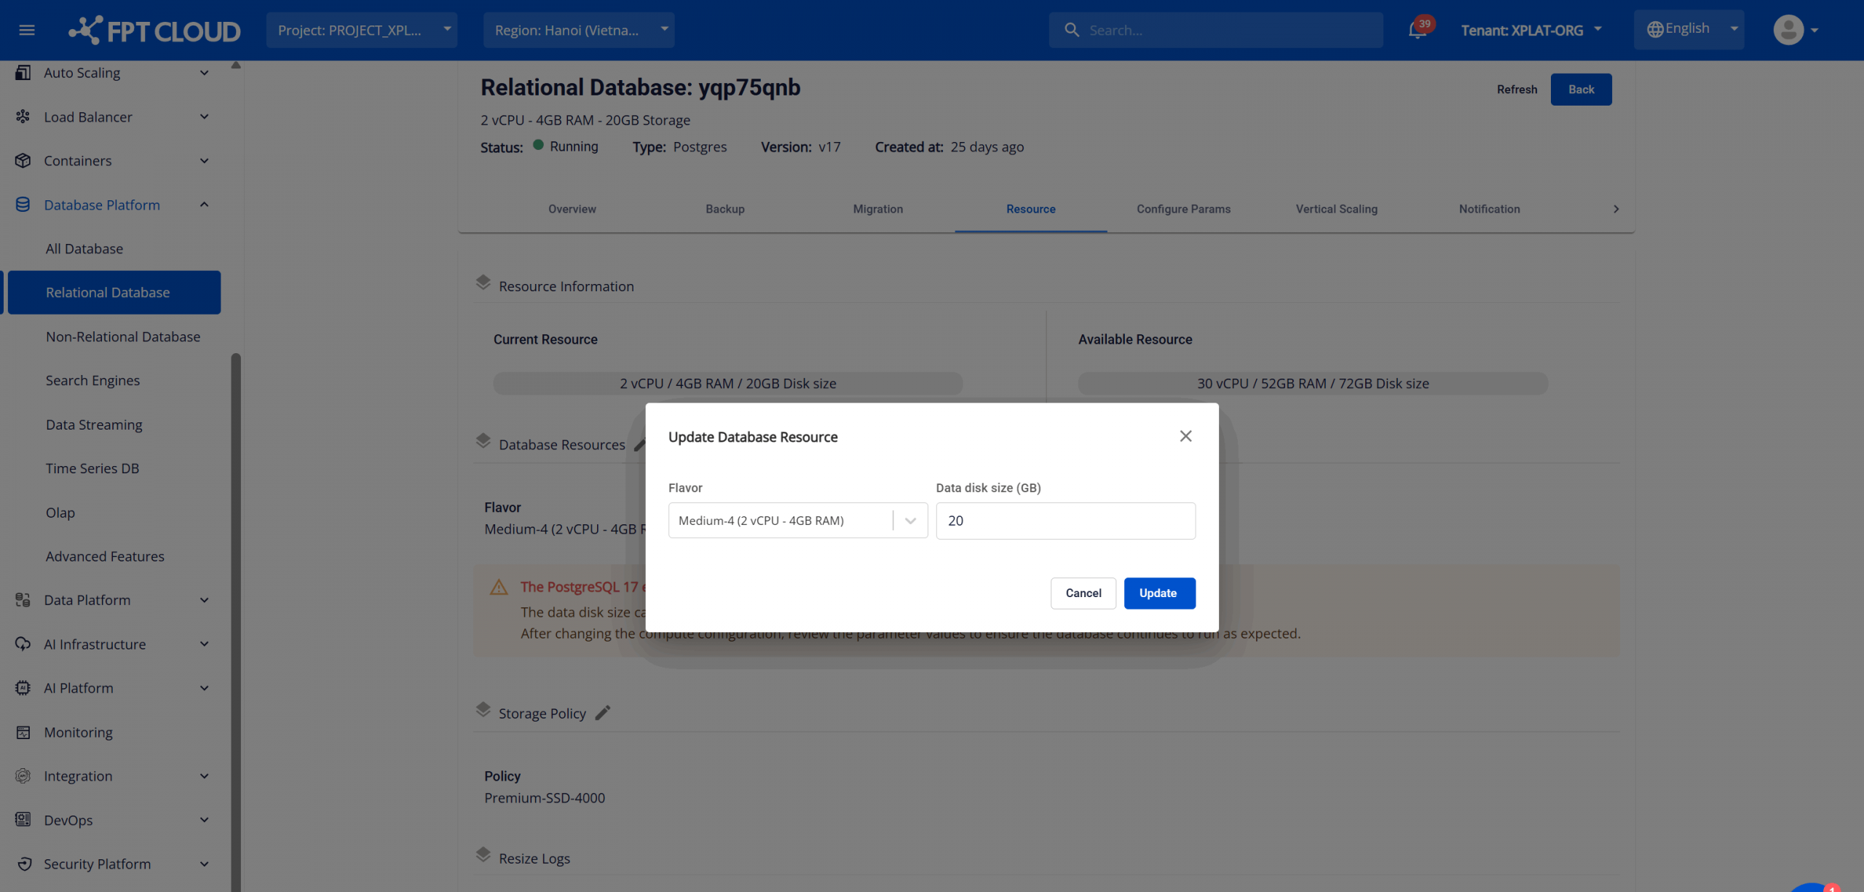This screenshot has height=892, width=1864.
Task: Click the Monitoring sidebar icon
Action: coord(23,732)
